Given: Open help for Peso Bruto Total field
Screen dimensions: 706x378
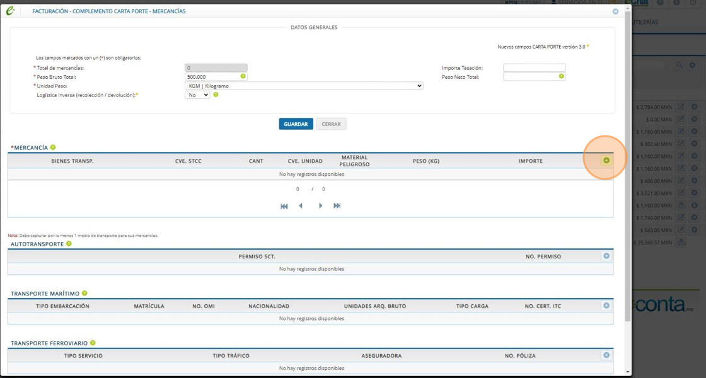Looking at the screenshot, I should (x=243, y=76).
